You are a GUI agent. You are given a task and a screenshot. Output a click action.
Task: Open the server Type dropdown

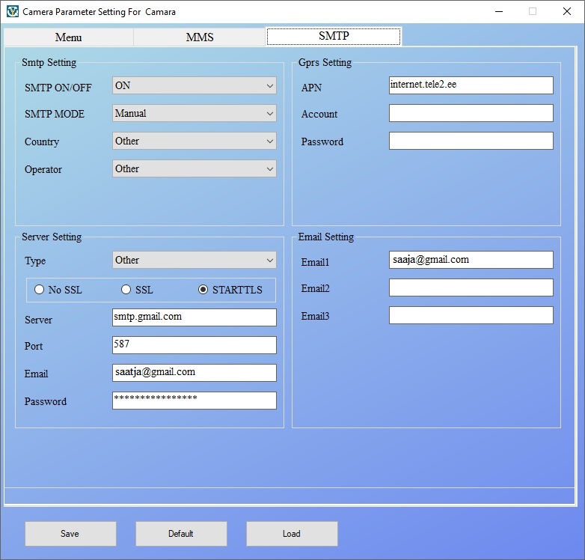pyautogui.click(x=194, y=261)
